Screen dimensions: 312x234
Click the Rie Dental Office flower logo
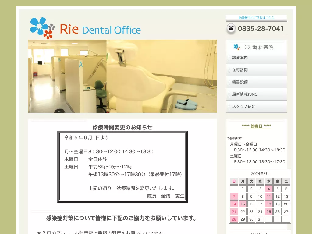pyautogui.click(x=42, y=28)
